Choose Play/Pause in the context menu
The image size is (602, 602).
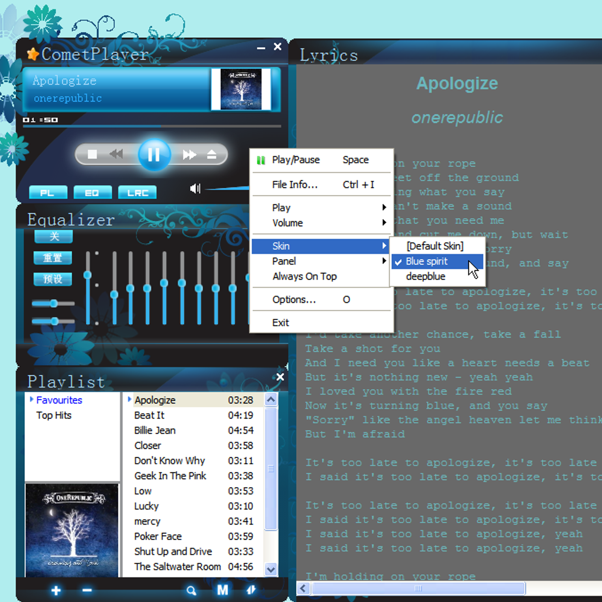[x=322, y=160]
